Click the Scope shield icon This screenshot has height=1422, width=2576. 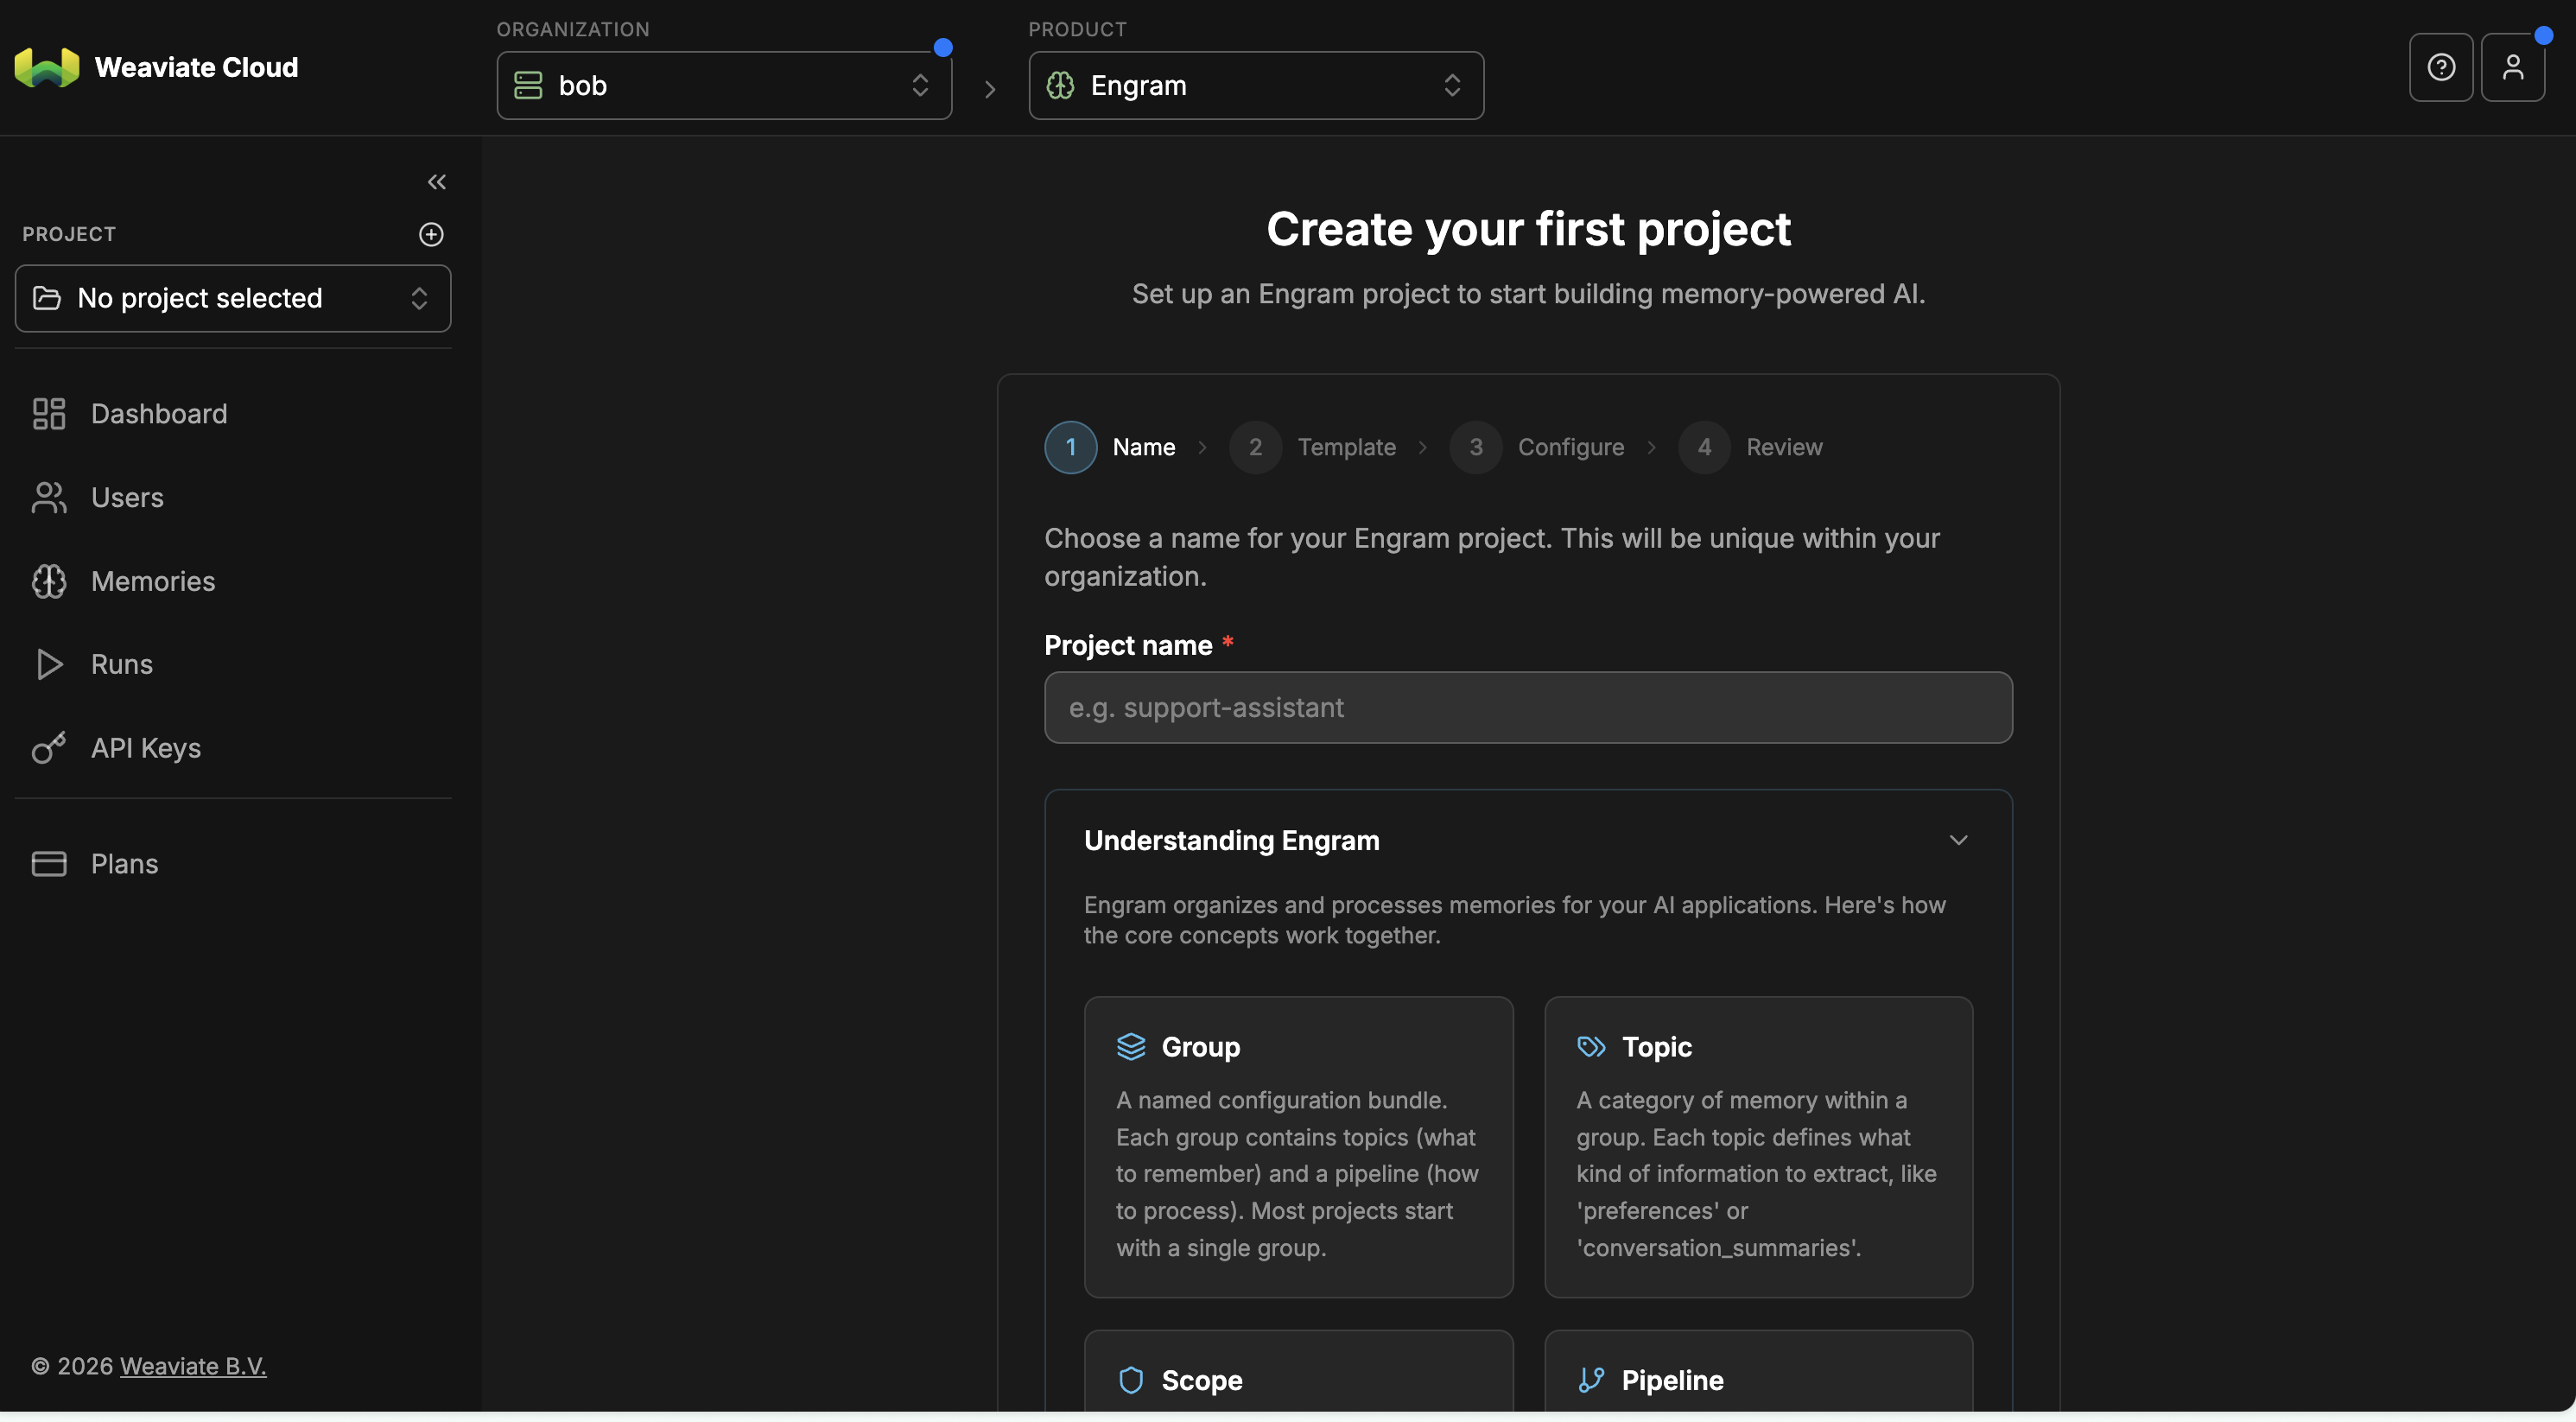(x=1131, y=1380)
